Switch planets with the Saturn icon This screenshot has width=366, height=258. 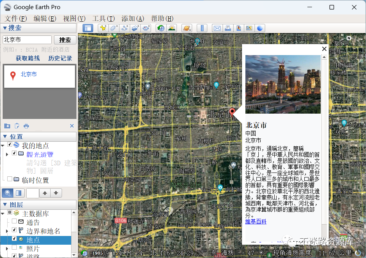click(x=187, y=28)
